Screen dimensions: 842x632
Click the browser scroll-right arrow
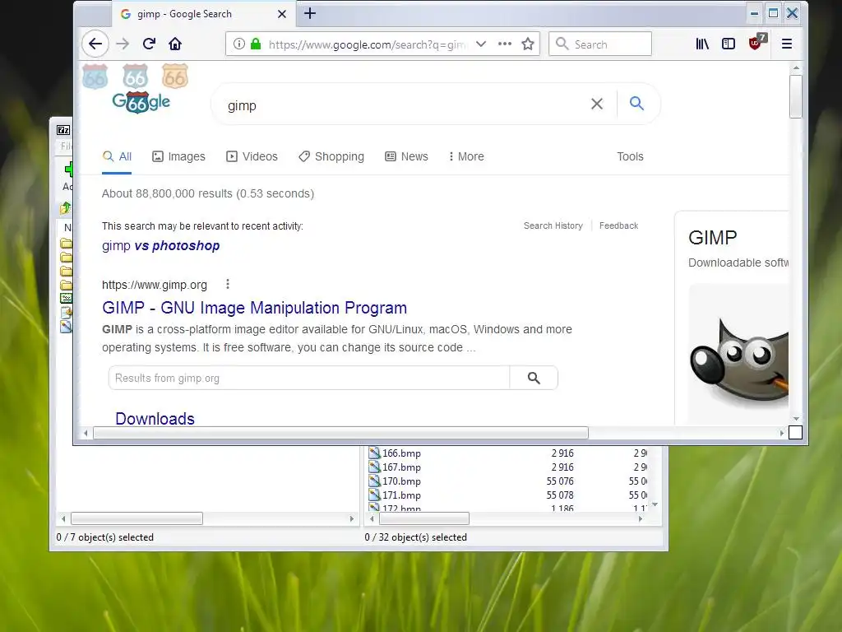pyautogui.click(x=781, y=433)
